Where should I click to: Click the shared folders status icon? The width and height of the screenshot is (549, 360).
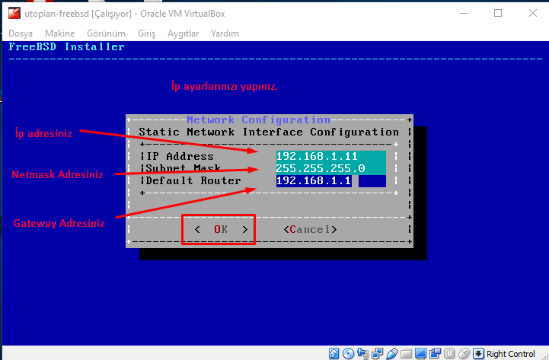[x=406, y=354]
